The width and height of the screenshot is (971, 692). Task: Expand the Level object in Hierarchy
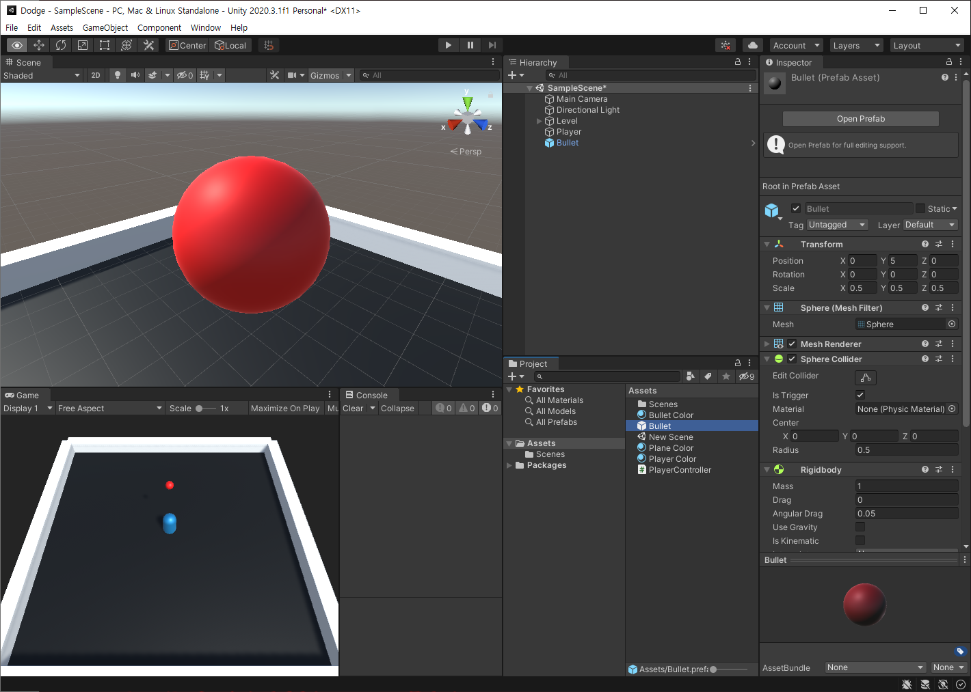pos(540,121)
